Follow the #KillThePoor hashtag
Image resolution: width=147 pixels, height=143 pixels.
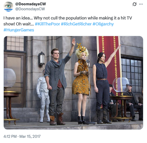coord(47,24)
